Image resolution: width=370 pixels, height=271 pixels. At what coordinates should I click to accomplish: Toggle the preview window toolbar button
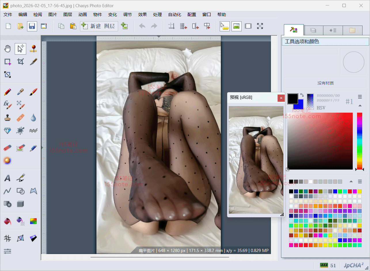236,26
